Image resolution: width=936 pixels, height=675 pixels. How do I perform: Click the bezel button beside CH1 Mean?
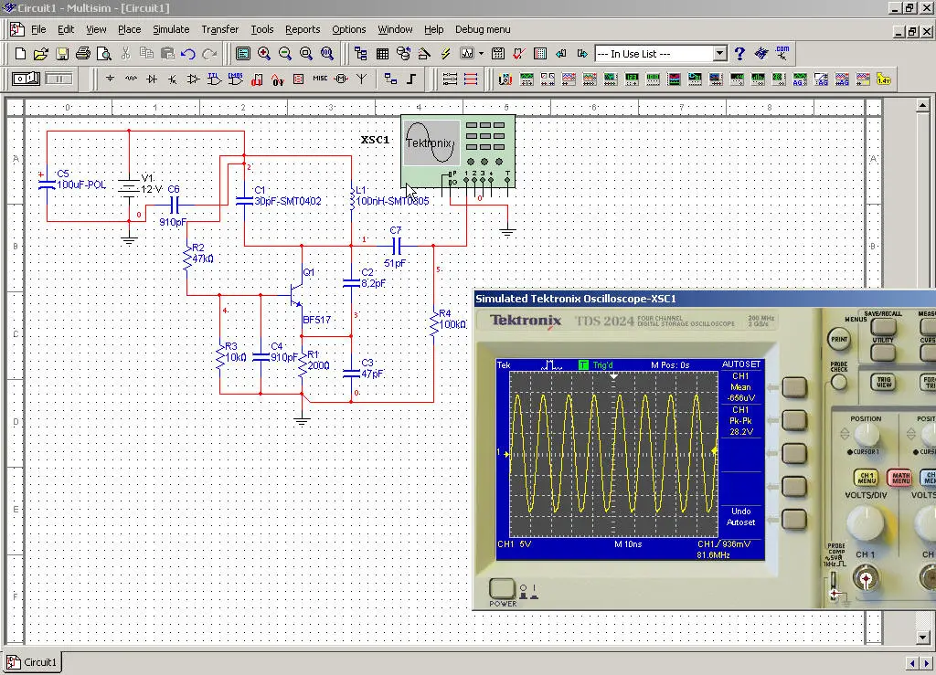pyautogui.click(x=794, y=387)
